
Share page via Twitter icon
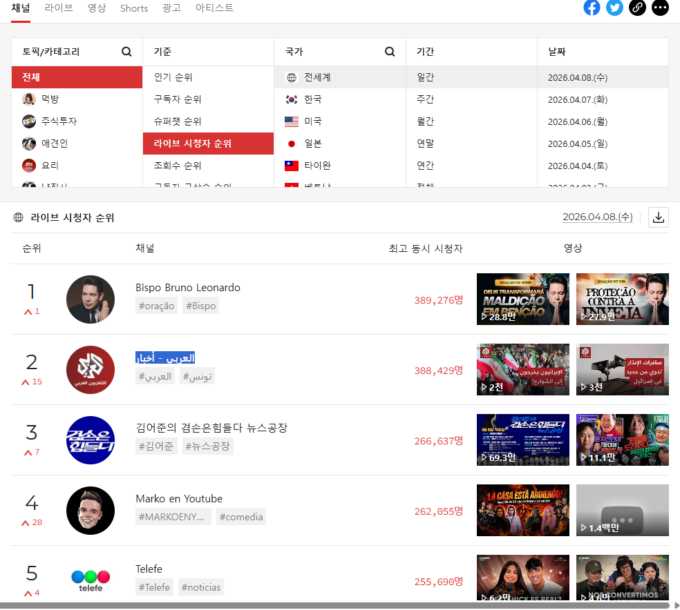click(614, 8)
